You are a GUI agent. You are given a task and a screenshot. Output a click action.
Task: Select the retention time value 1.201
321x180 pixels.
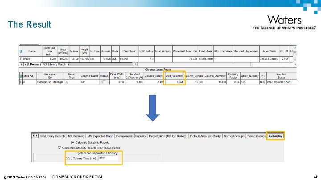point(49,59)
